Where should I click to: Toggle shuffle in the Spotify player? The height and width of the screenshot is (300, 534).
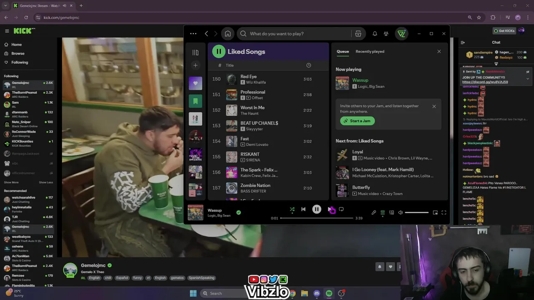[x=292, y=210]
